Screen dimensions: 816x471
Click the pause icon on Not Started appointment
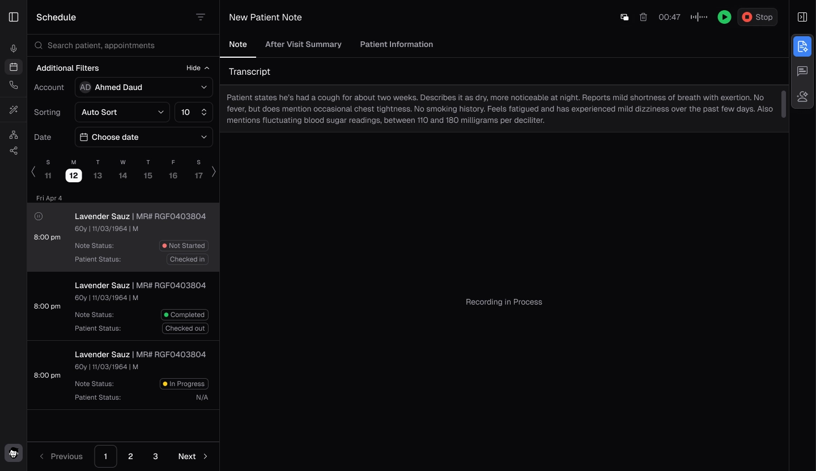[39, 216]
